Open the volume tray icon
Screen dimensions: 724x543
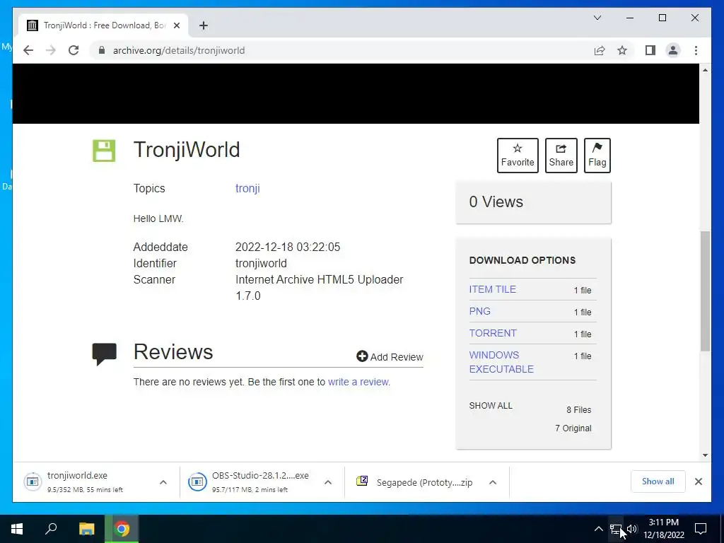[x=631, y=529]
